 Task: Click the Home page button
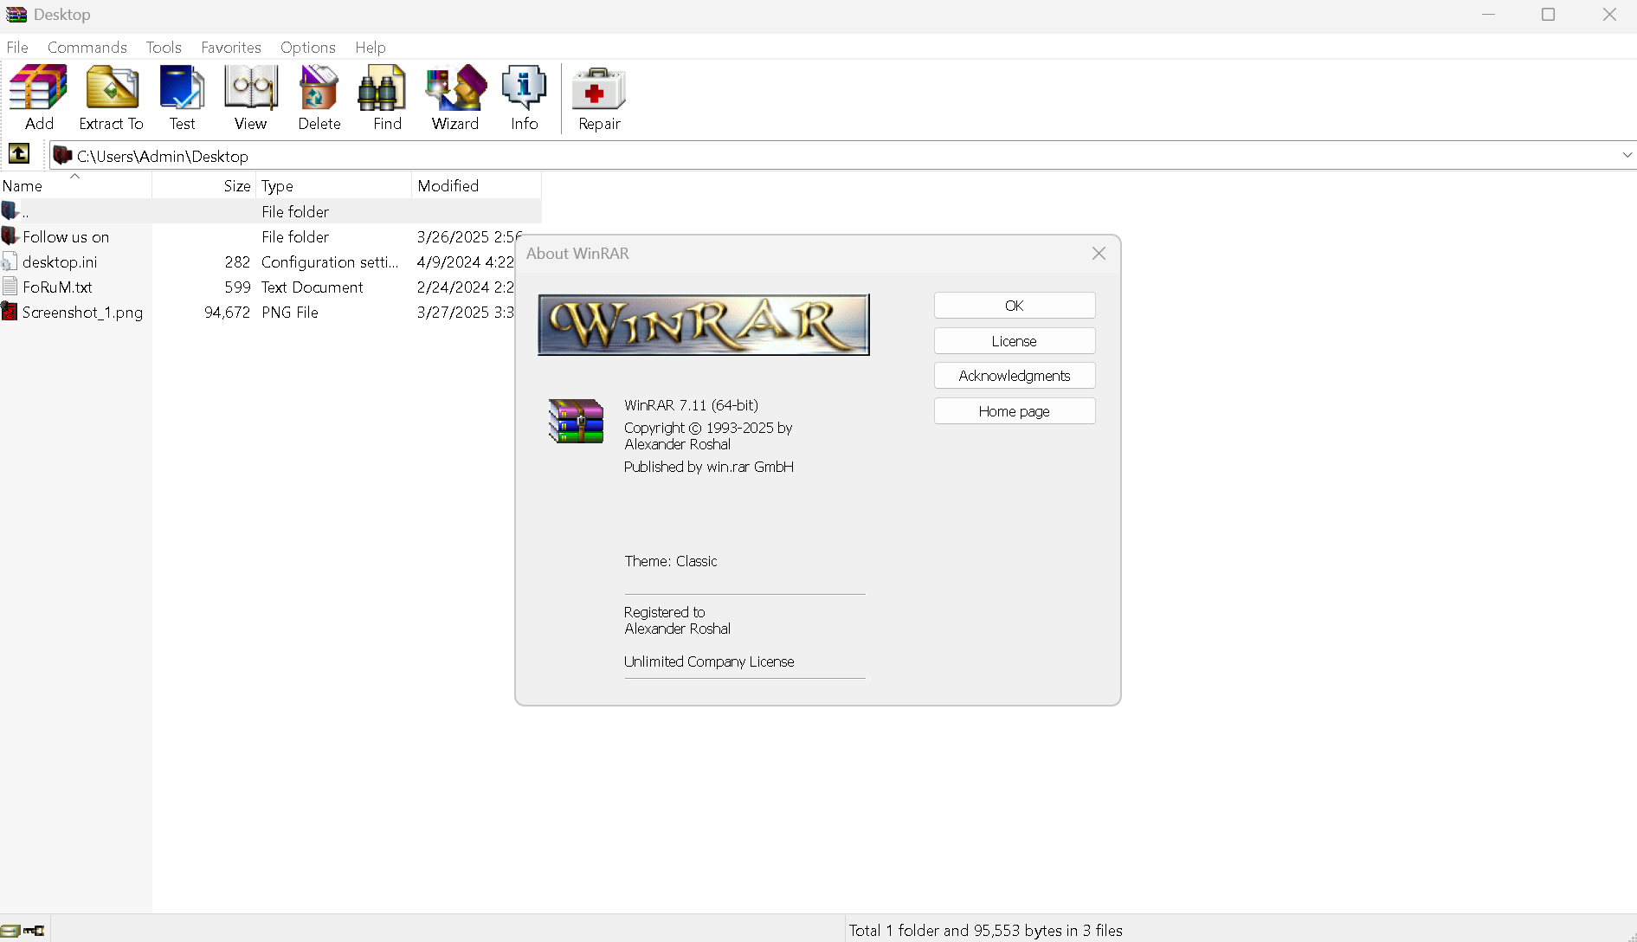(1015, 411)
